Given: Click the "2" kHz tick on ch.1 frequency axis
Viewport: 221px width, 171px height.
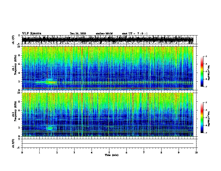Looking at the screenshot, I should tap(19, 81).
